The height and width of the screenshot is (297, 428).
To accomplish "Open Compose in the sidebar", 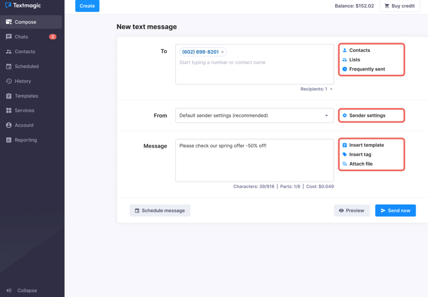I will (x=31, y=22).
